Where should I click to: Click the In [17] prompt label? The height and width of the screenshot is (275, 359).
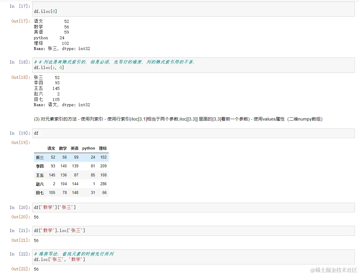coord(20,6)
